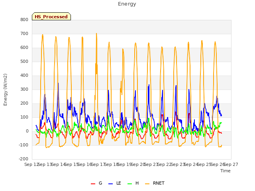Click the blue LE legend color marker
This screenshot has height=191, width=255.
[x=110, y=184]
